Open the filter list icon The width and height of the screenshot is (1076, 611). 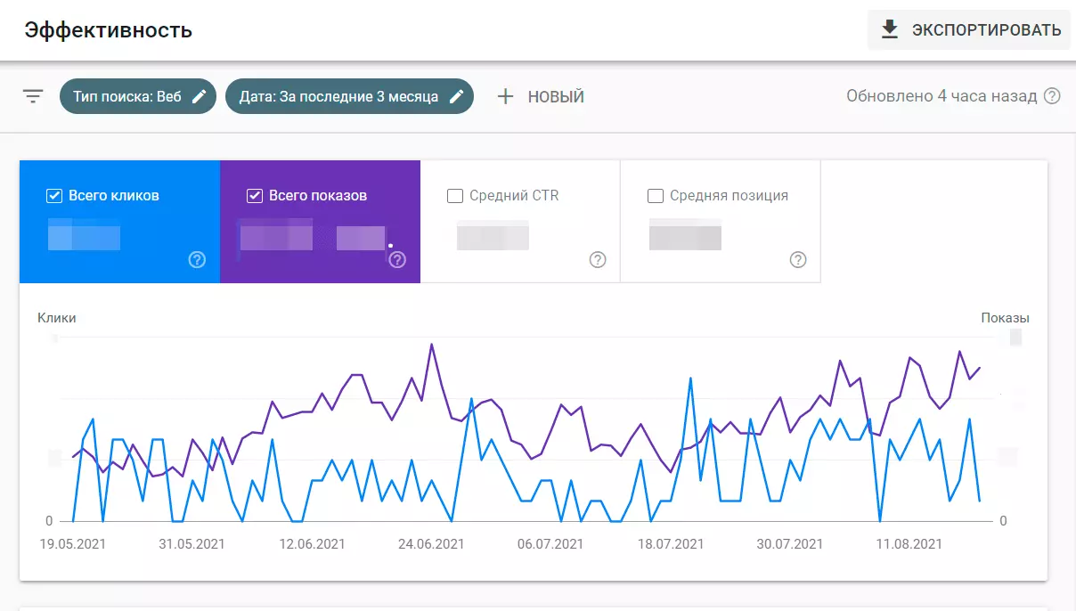coord(33,96)
